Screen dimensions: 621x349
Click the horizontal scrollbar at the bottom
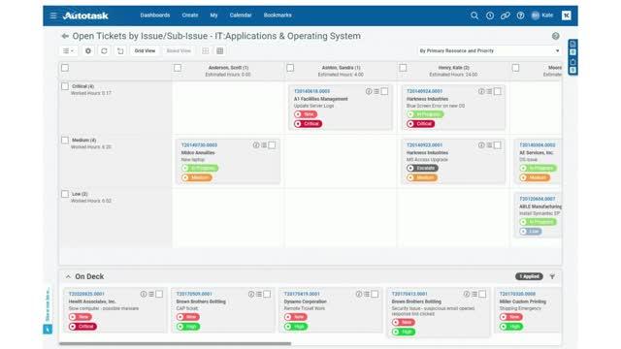(175, 344)
